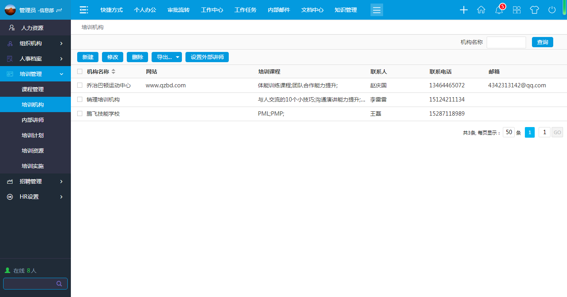567x297 pixels.
Task: Click the PML;PMP; course cell
Action: coord(271,114)
